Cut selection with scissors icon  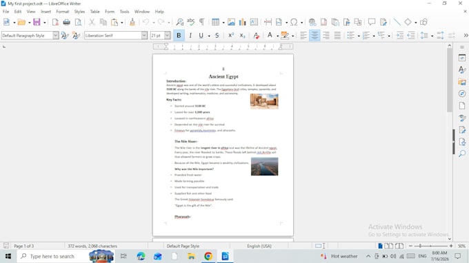coord(92,22)
